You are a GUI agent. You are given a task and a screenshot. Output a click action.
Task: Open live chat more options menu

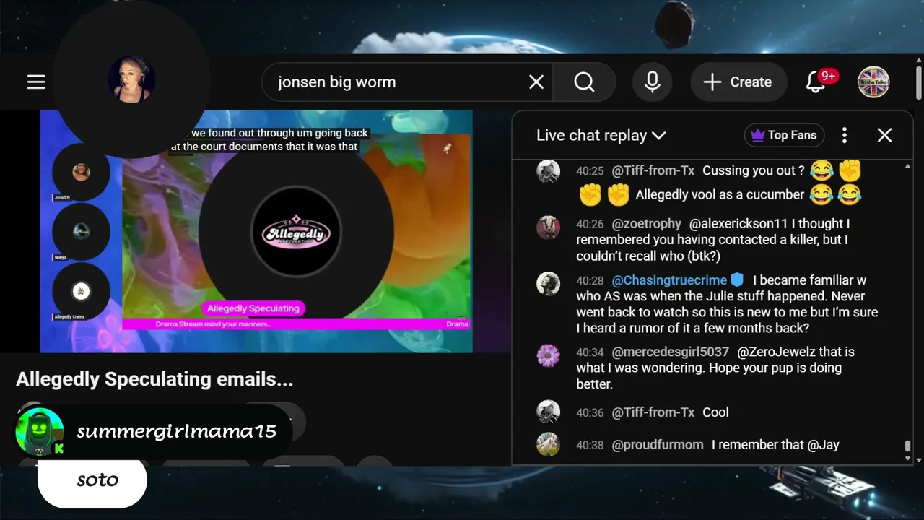(845, 135)
